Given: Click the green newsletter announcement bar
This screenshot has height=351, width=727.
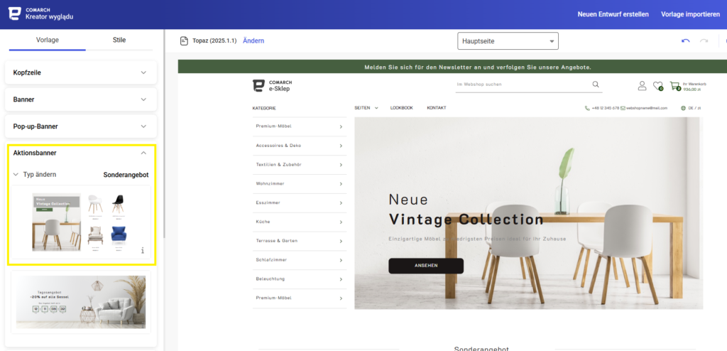Looking at the screenshot, I should click(452, 67).
